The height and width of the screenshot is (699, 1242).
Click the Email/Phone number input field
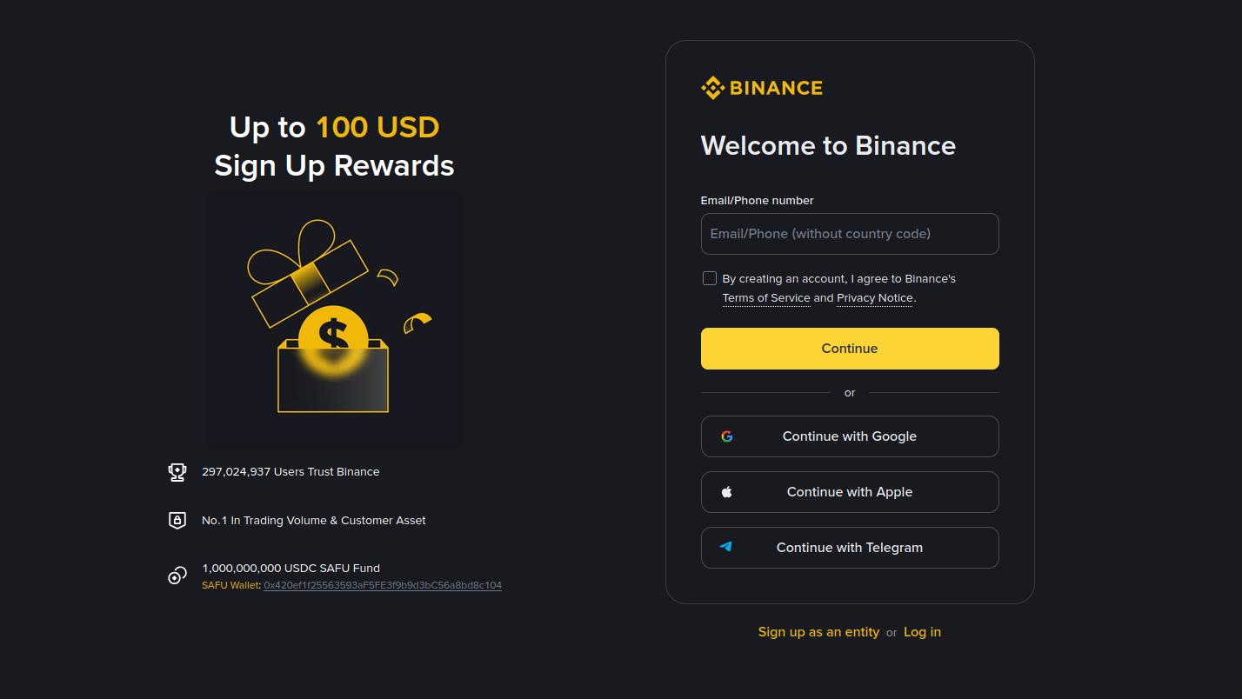pos(849,233)
